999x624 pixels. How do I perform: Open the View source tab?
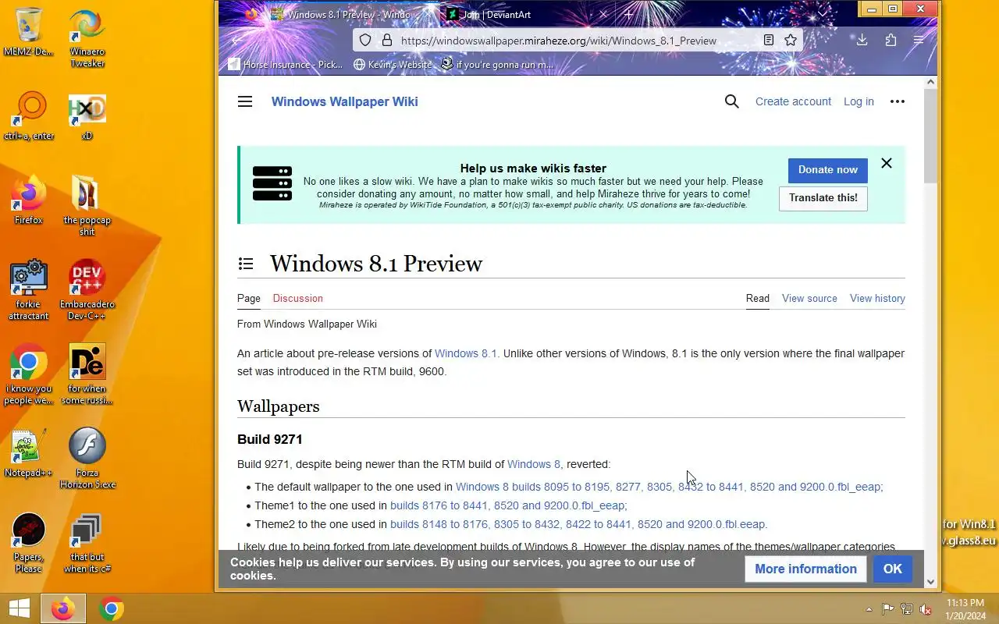click(x=809, y=298)
